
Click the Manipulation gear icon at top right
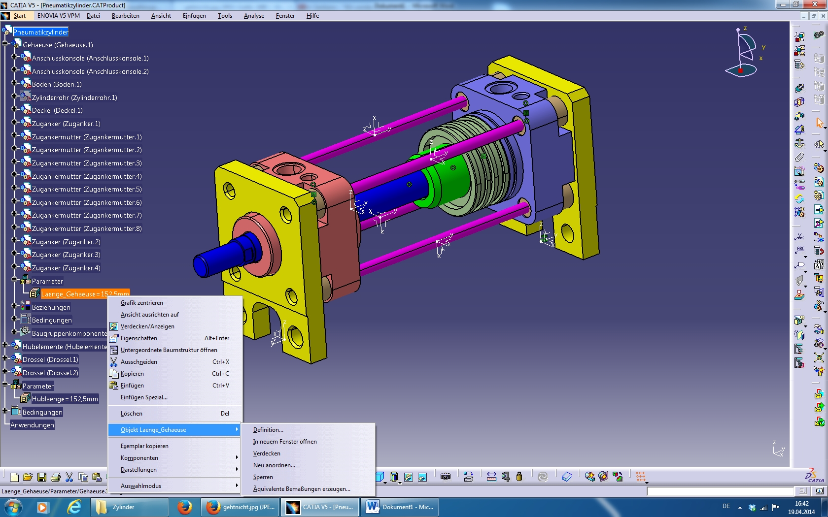click(x=819, y=35)
